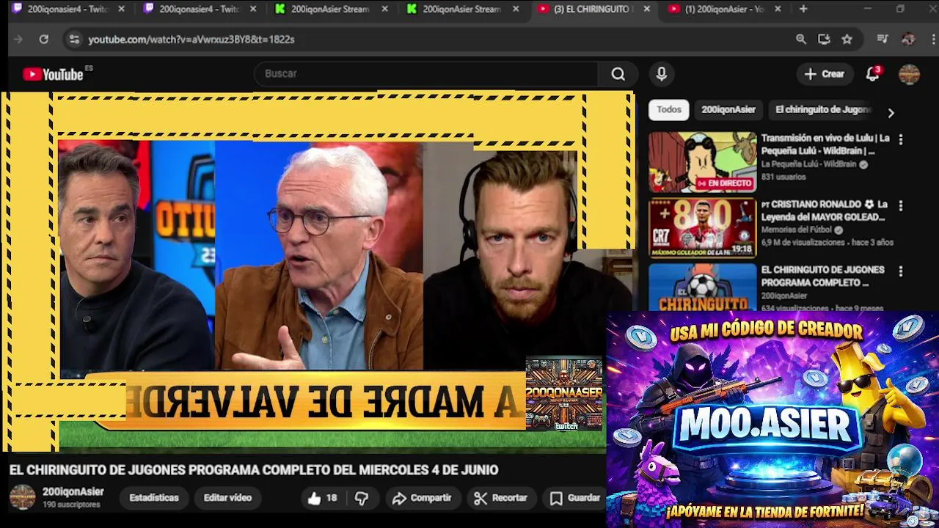Image resolution: width=939 pixels, height=528 pixels.
Task: Save the video with the Guardar button
Action: [576, 498]
